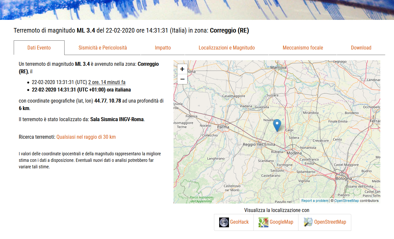Click the Mantova label on the map

[x=279, y=67]
